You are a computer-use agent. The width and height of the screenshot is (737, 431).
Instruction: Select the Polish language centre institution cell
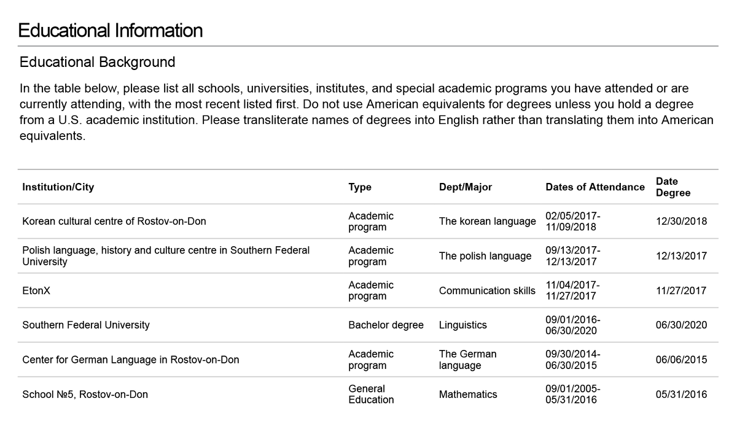coord(166,255)
